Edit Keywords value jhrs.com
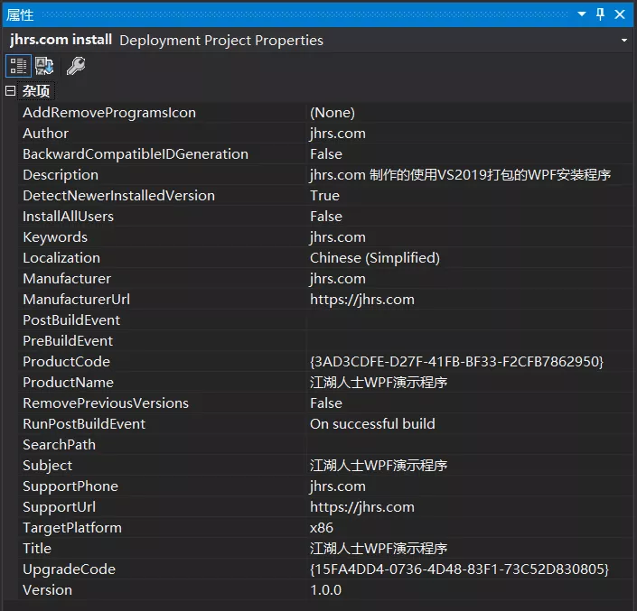Screen dimensions: 637x611 pos(338,237)
